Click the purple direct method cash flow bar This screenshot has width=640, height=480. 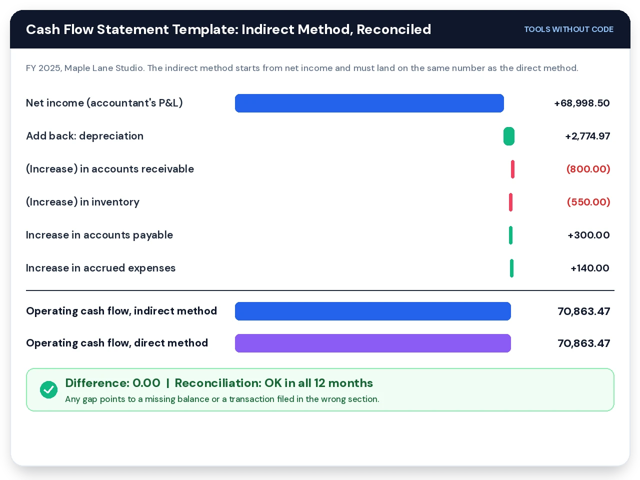373,343
